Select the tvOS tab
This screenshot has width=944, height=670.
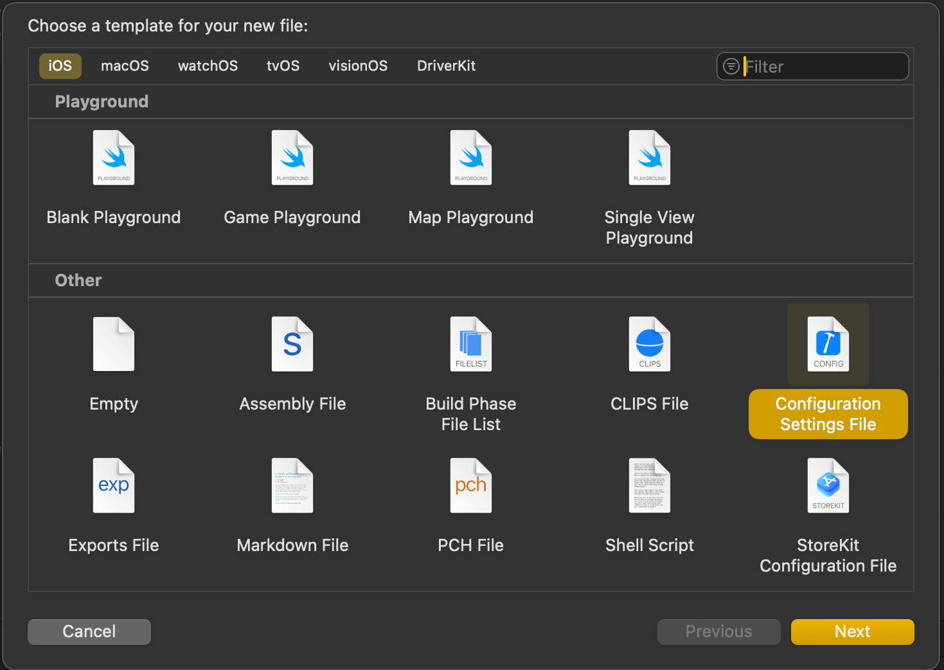click(x=283, y=66)
